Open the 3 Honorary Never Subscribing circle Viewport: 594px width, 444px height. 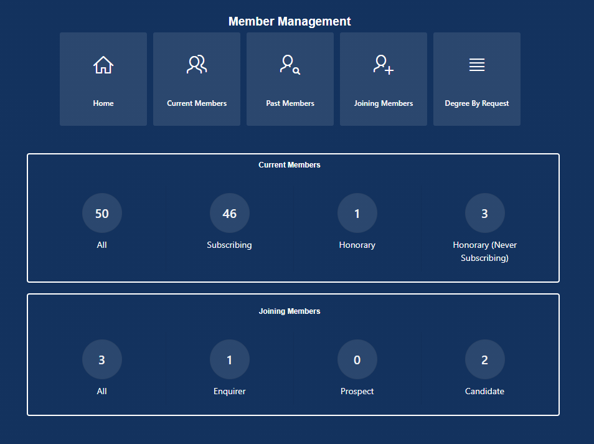(x=485, y=214)
